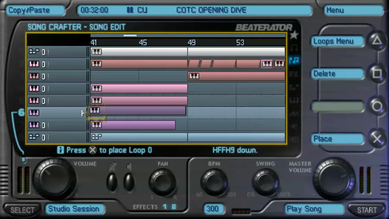The height and width of the screenshot is (219, 389).
Task: Click the elapsed time 00:32:00
Action: (x=94, y=10)
